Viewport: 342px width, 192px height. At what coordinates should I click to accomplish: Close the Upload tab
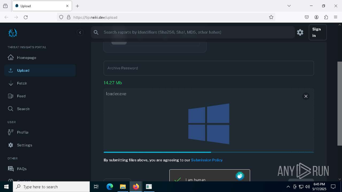click(x=67, y=6)
